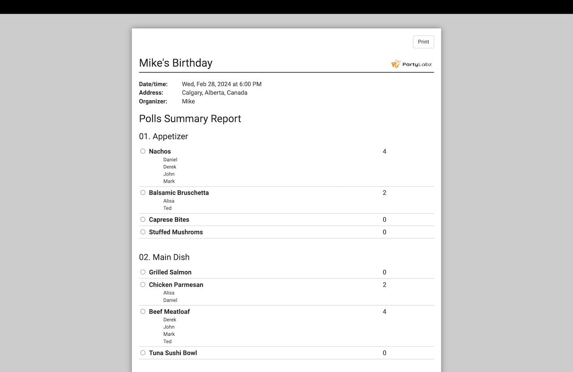Click the Calgary, Alberta, Canada address
The image size is (573, 372).
pos(214,93)
